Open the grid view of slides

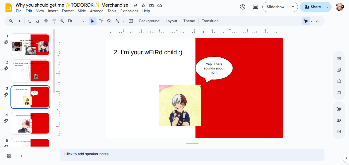tap(9, 156)
